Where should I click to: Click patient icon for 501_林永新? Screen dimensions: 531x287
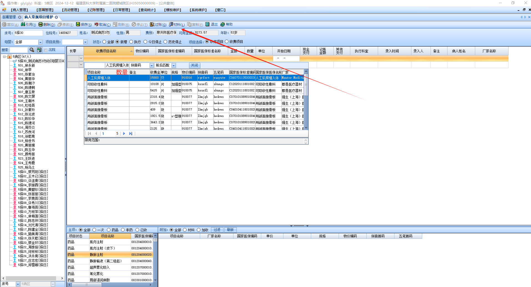(15, 65)
